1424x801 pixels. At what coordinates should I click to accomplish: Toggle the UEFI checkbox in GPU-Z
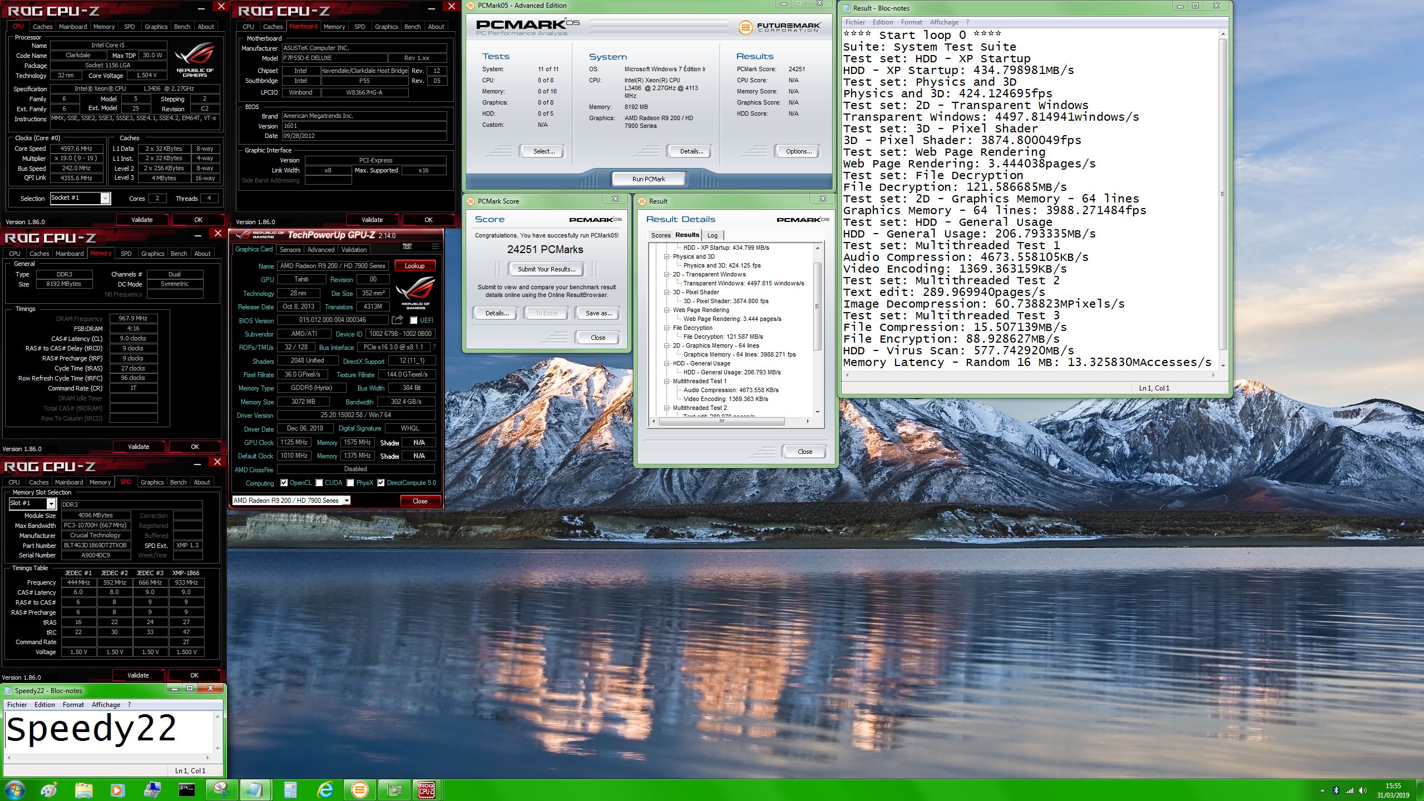tap(413, 320)
